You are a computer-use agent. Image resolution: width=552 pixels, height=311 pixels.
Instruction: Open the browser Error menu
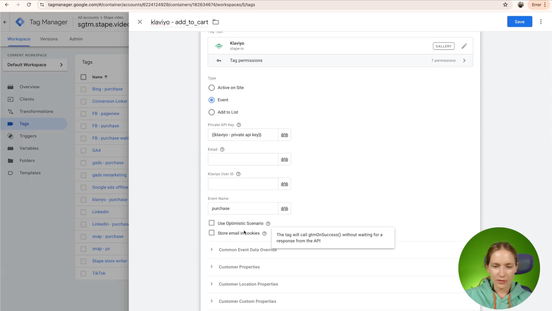539,5
